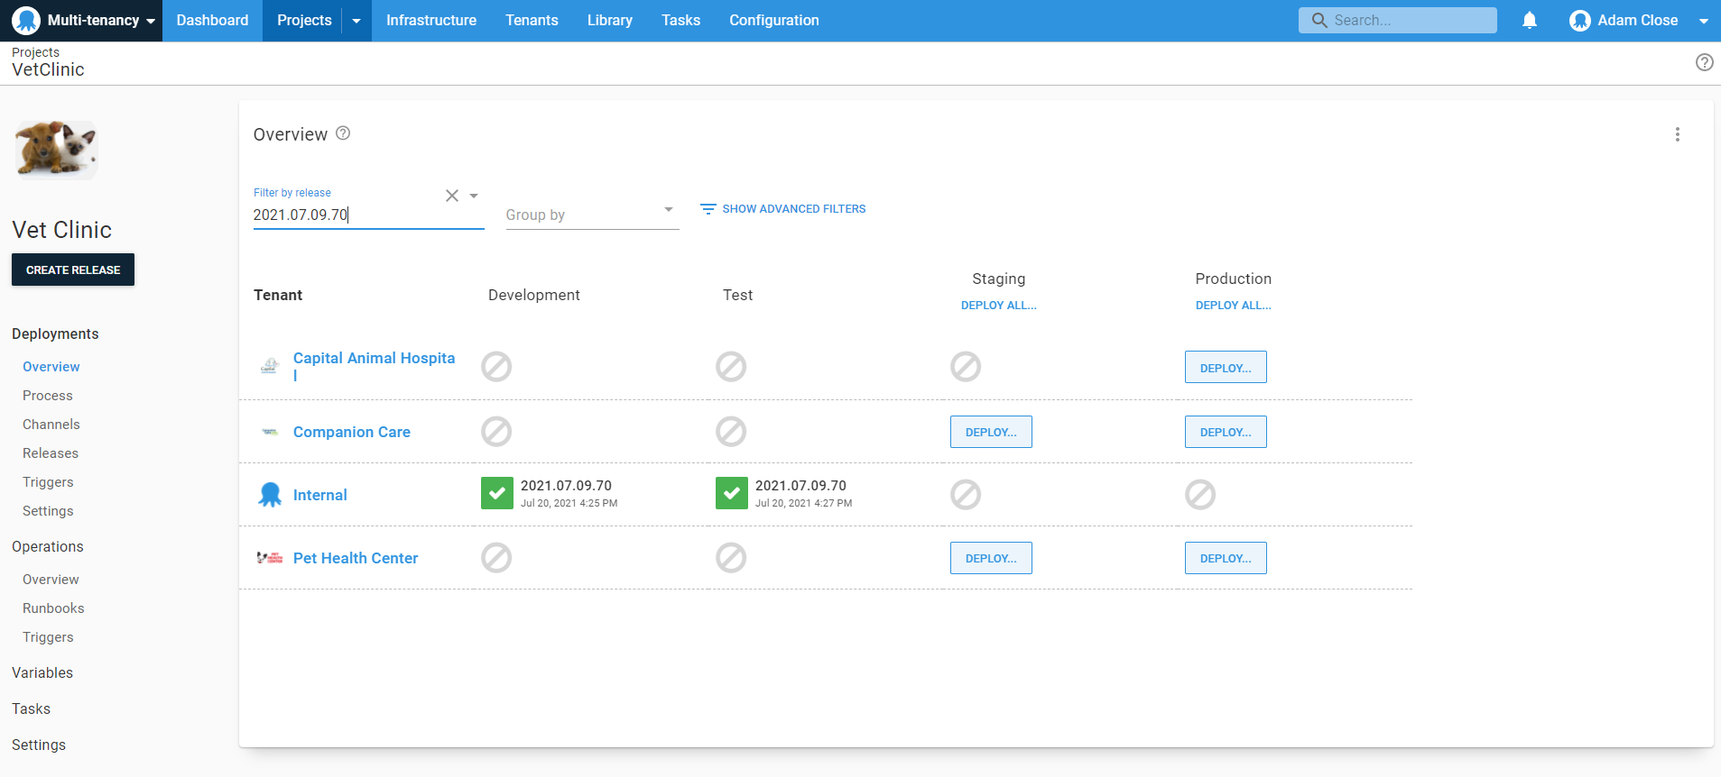
Task: Show advanced filters
Action: click(x=782, y=209)
